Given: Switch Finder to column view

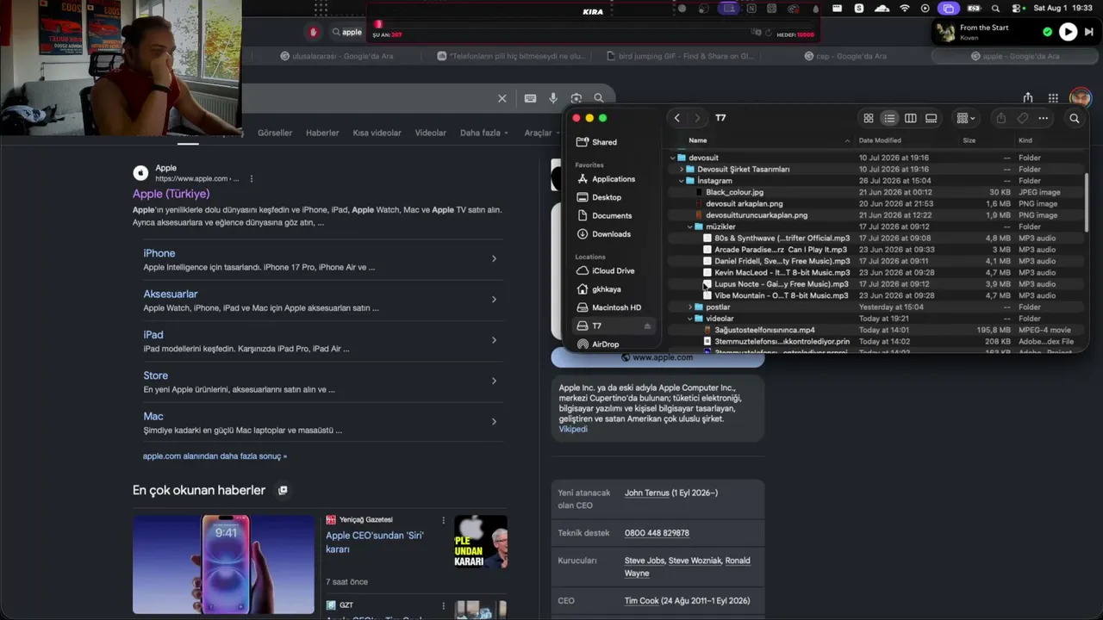Looking at the screenshot, I should pyautogui.click(x=910, y=118).
